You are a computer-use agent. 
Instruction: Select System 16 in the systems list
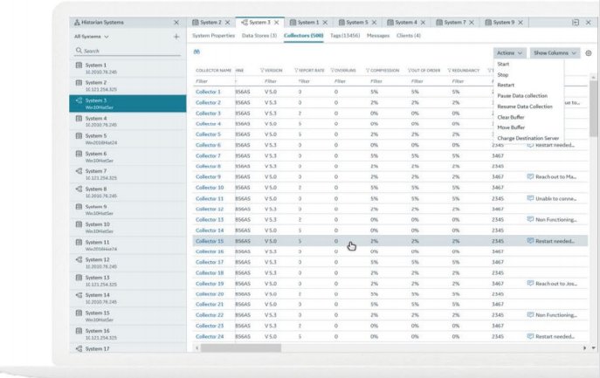pos(128,333)
